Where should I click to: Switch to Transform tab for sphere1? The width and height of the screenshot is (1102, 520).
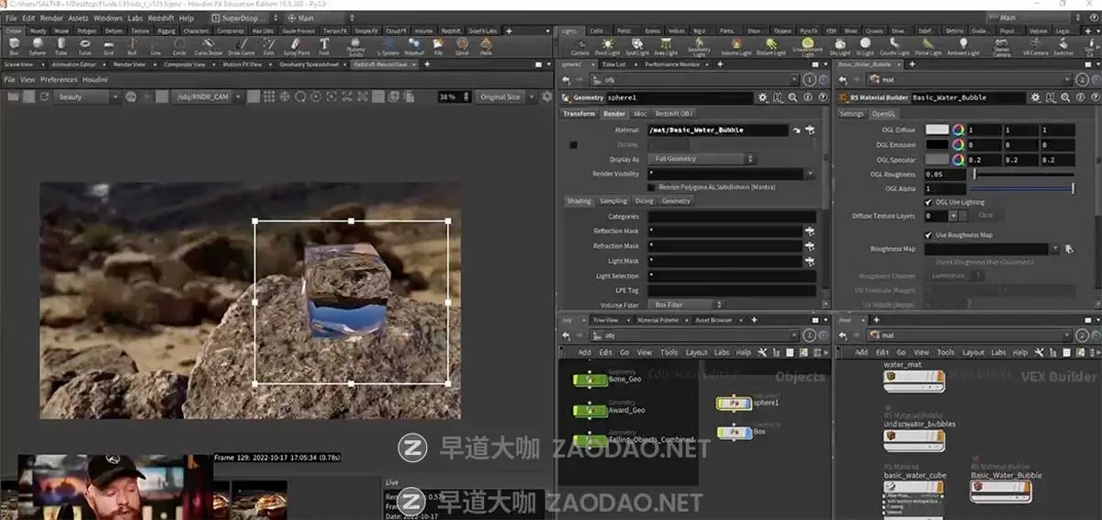pyautogui.click(x=579, y=114)
